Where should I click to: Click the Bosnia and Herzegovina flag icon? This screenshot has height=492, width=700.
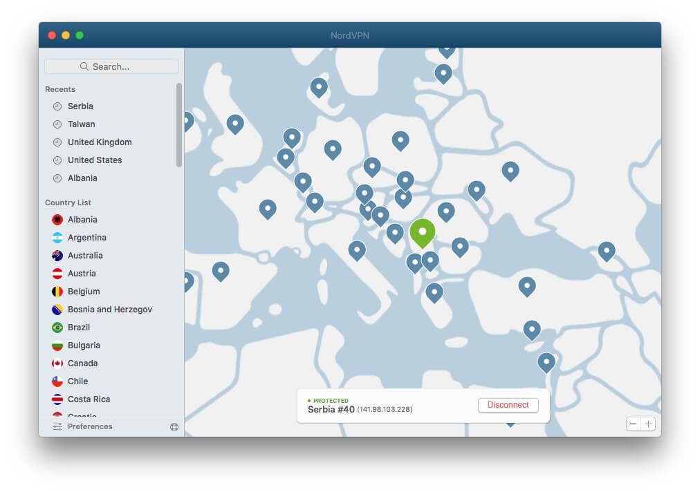coord(57,310)
